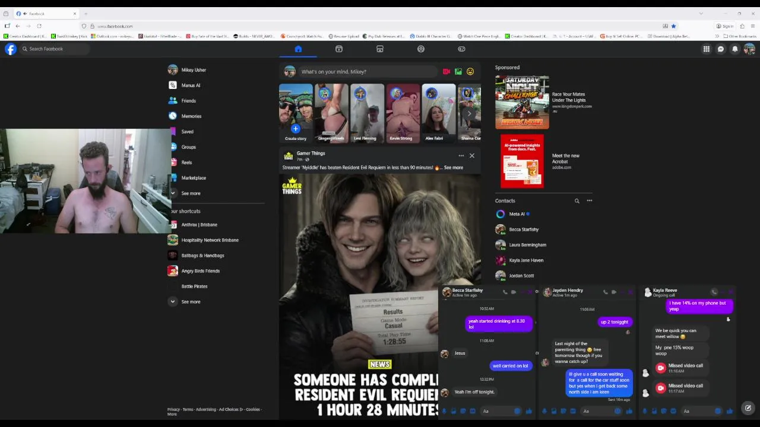This screenshot has height=427, width=760.
Task: Select the Facebook browser tab
Action: [x=46, y=14]
